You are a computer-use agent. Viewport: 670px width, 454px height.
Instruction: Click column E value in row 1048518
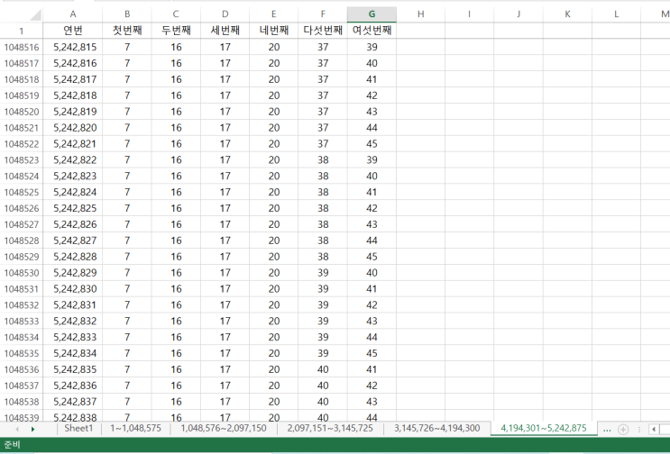[x=274, y=79]
